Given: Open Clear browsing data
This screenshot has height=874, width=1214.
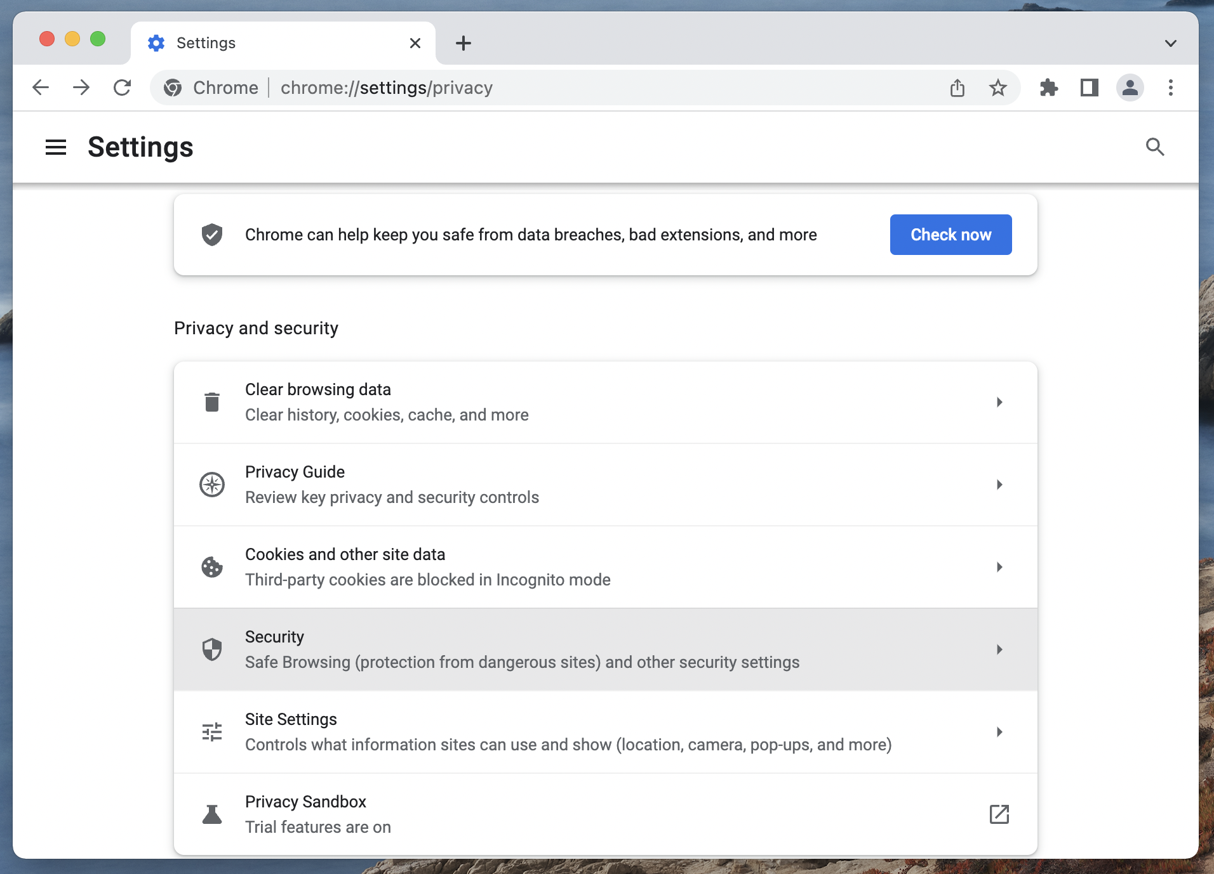Looking at the screenshot, I should click(x=606, y=402).
